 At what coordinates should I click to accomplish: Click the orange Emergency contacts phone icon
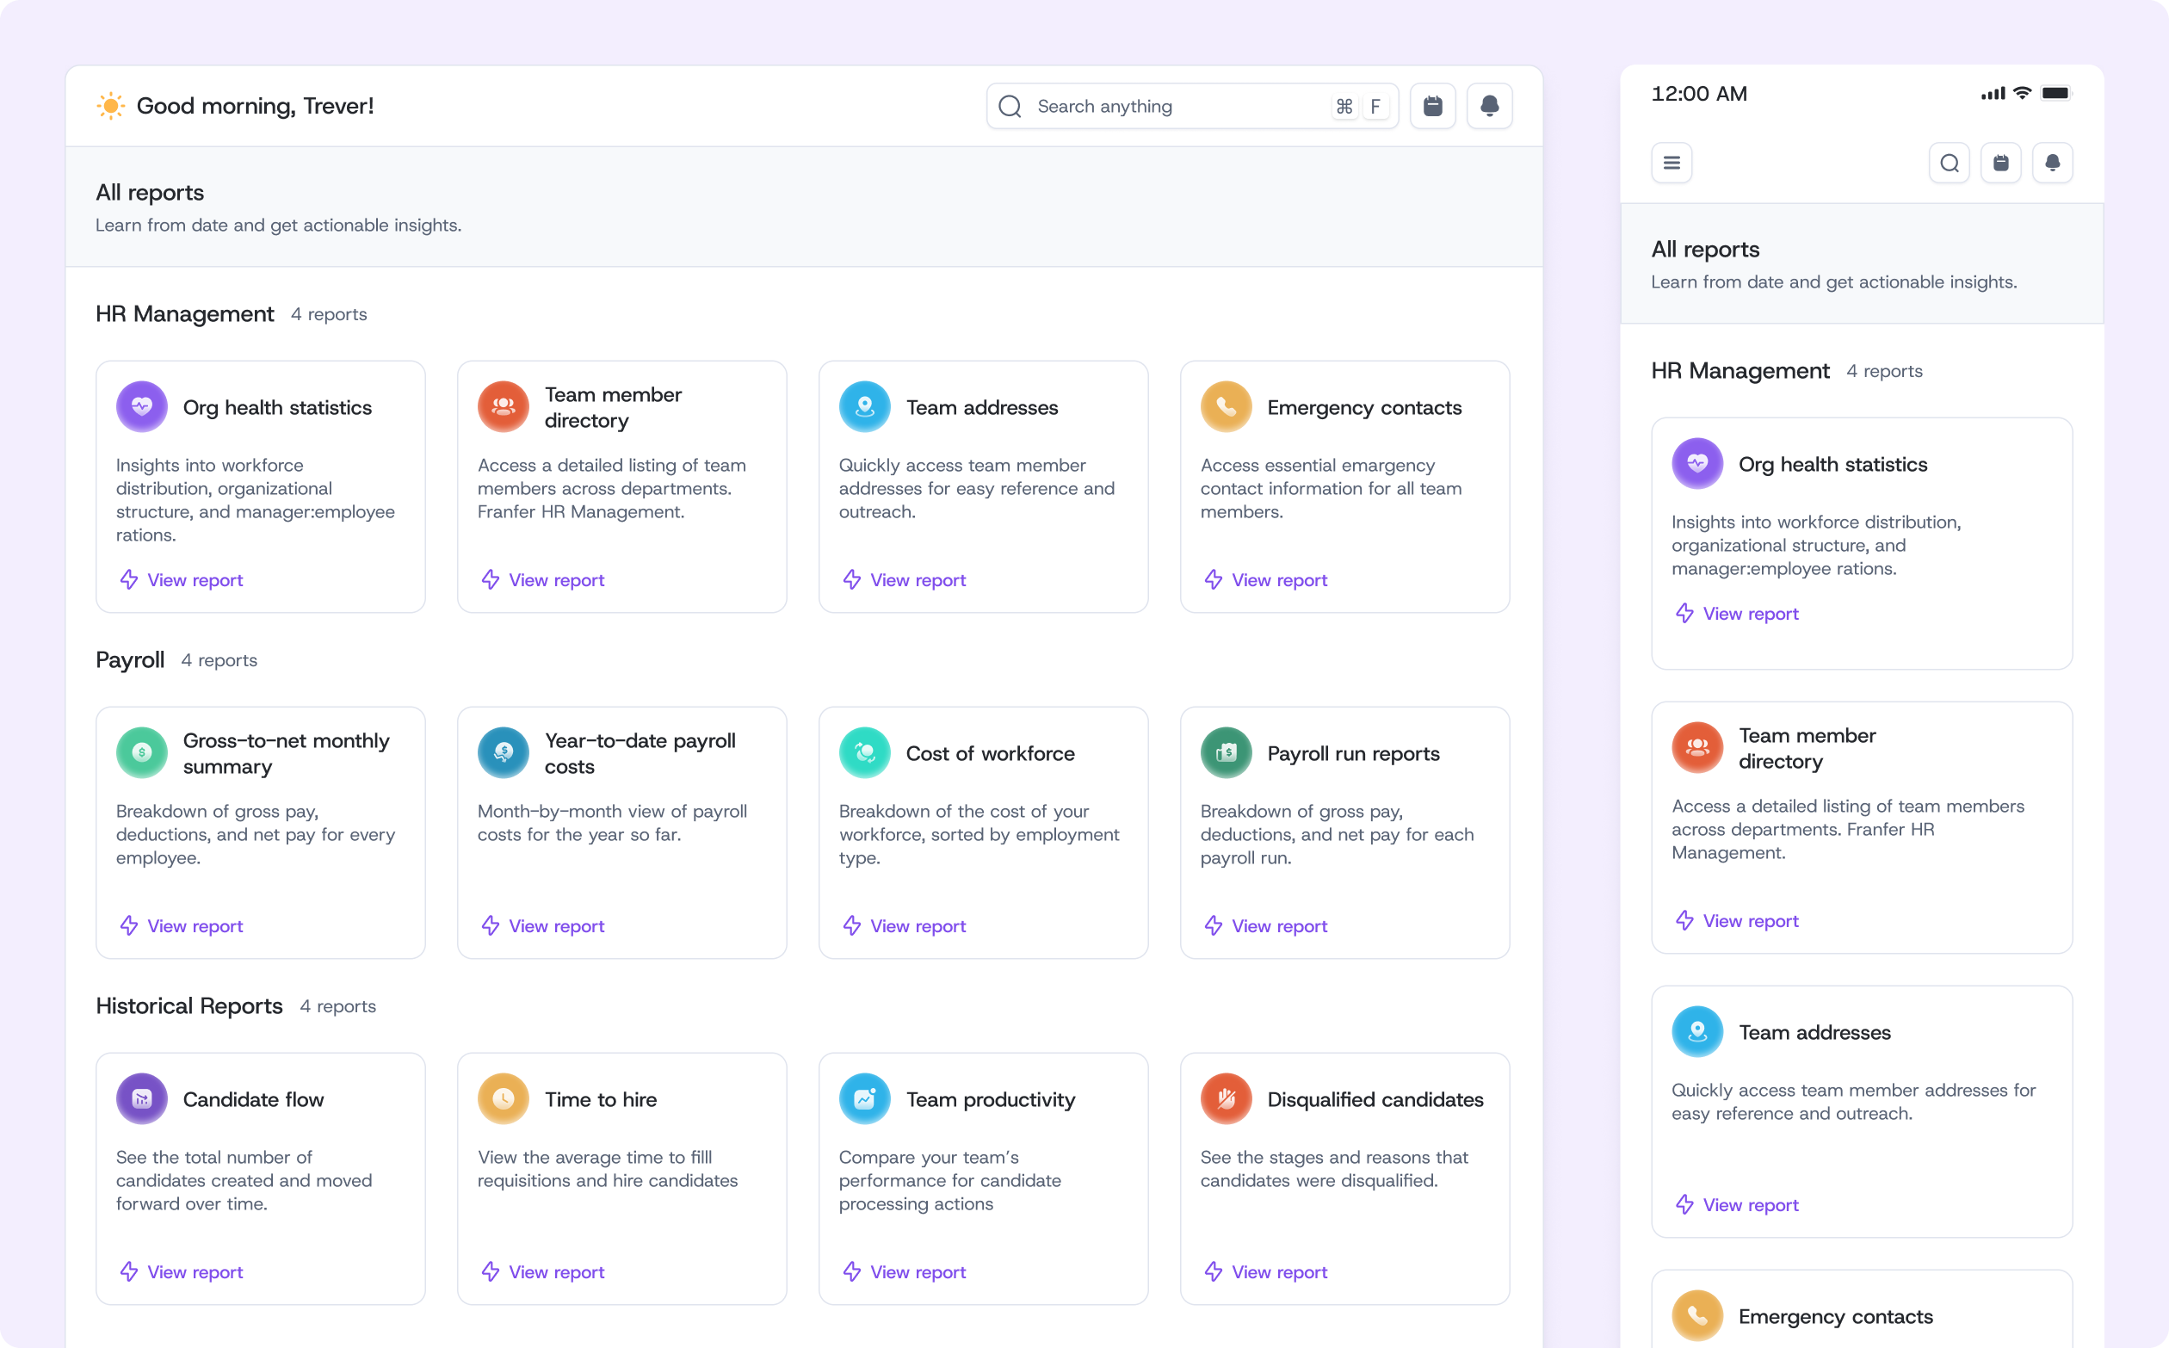click(x=1226, y=407)
